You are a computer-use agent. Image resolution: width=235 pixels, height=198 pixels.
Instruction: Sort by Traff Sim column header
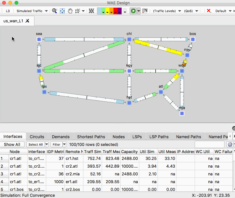92,152
